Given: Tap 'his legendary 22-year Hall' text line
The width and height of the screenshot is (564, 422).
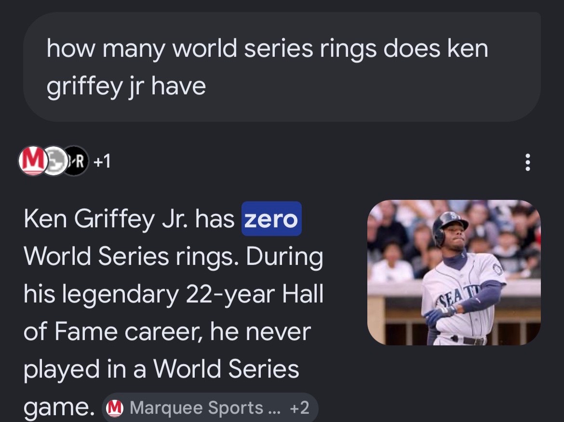Looking at the screenshot, I should pos(174,294).
